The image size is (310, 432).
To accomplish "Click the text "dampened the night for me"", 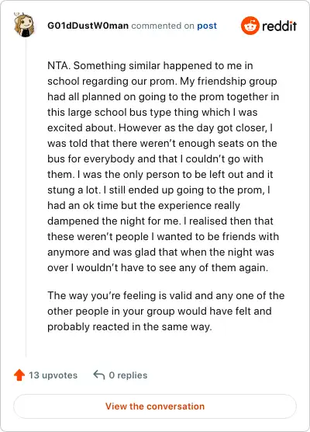I will click(x=113, y=221).
